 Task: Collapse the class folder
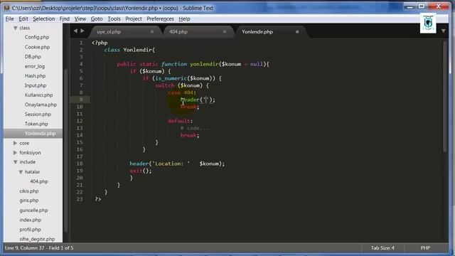pyautogui.click(x=15, y=28)
